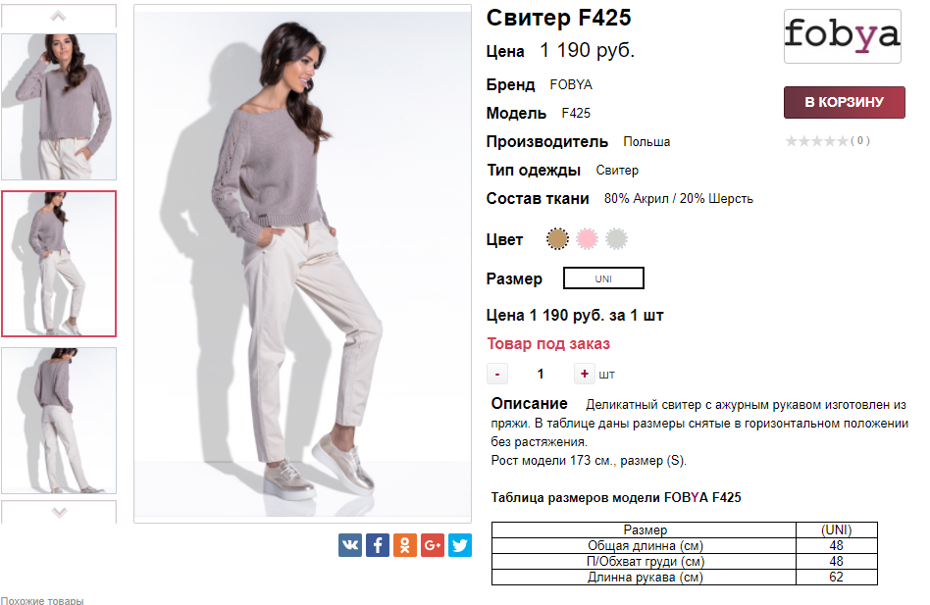This screenshot has height=605, width=930.
Task: Share via Odnoklassniki icon
Action: coord(404,545)
